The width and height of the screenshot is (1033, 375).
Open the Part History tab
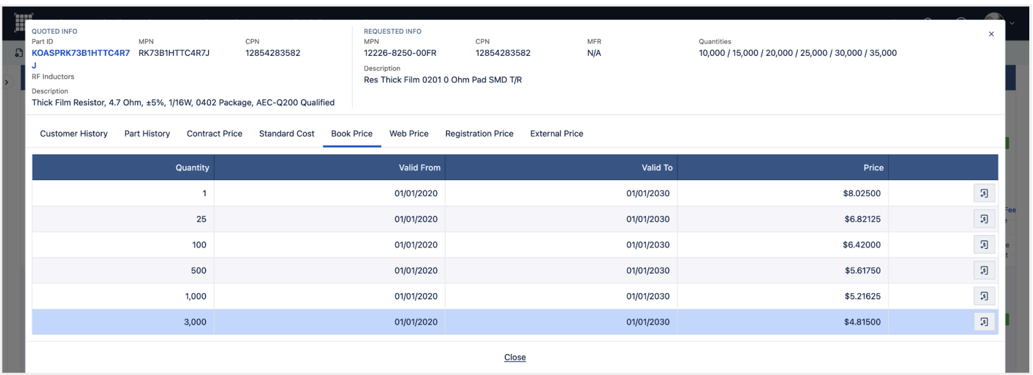147,133
